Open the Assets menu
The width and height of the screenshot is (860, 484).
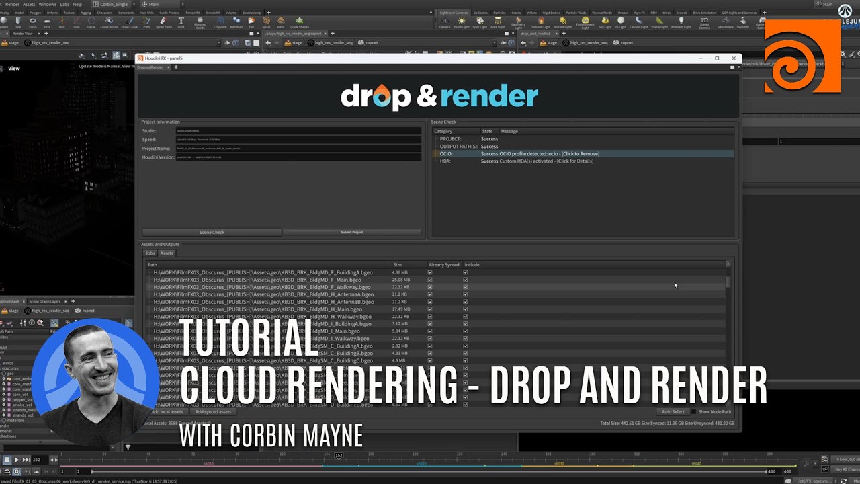pyautogui.click(x=29, y=4)
